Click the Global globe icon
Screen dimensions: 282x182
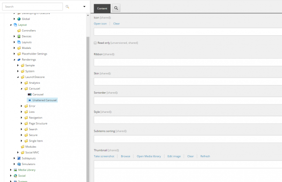click(x=19, y=19)
